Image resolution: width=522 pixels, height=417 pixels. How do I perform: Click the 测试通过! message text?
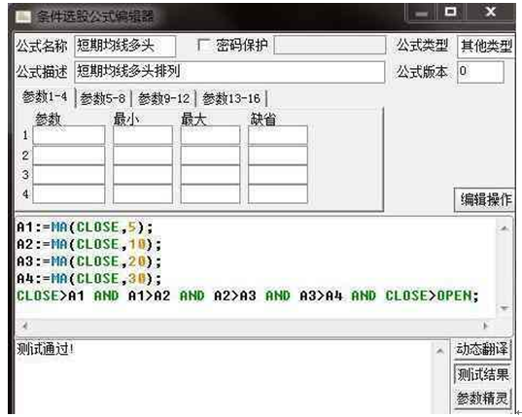(46, 349)
